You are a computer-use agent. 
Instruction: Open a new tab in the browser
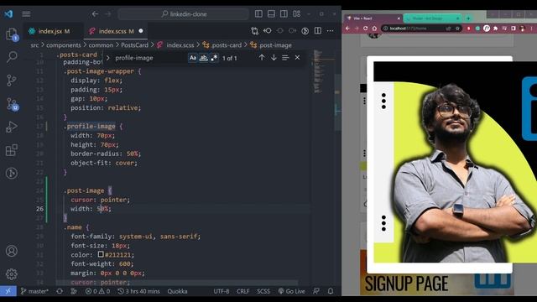tap(468, 18)
